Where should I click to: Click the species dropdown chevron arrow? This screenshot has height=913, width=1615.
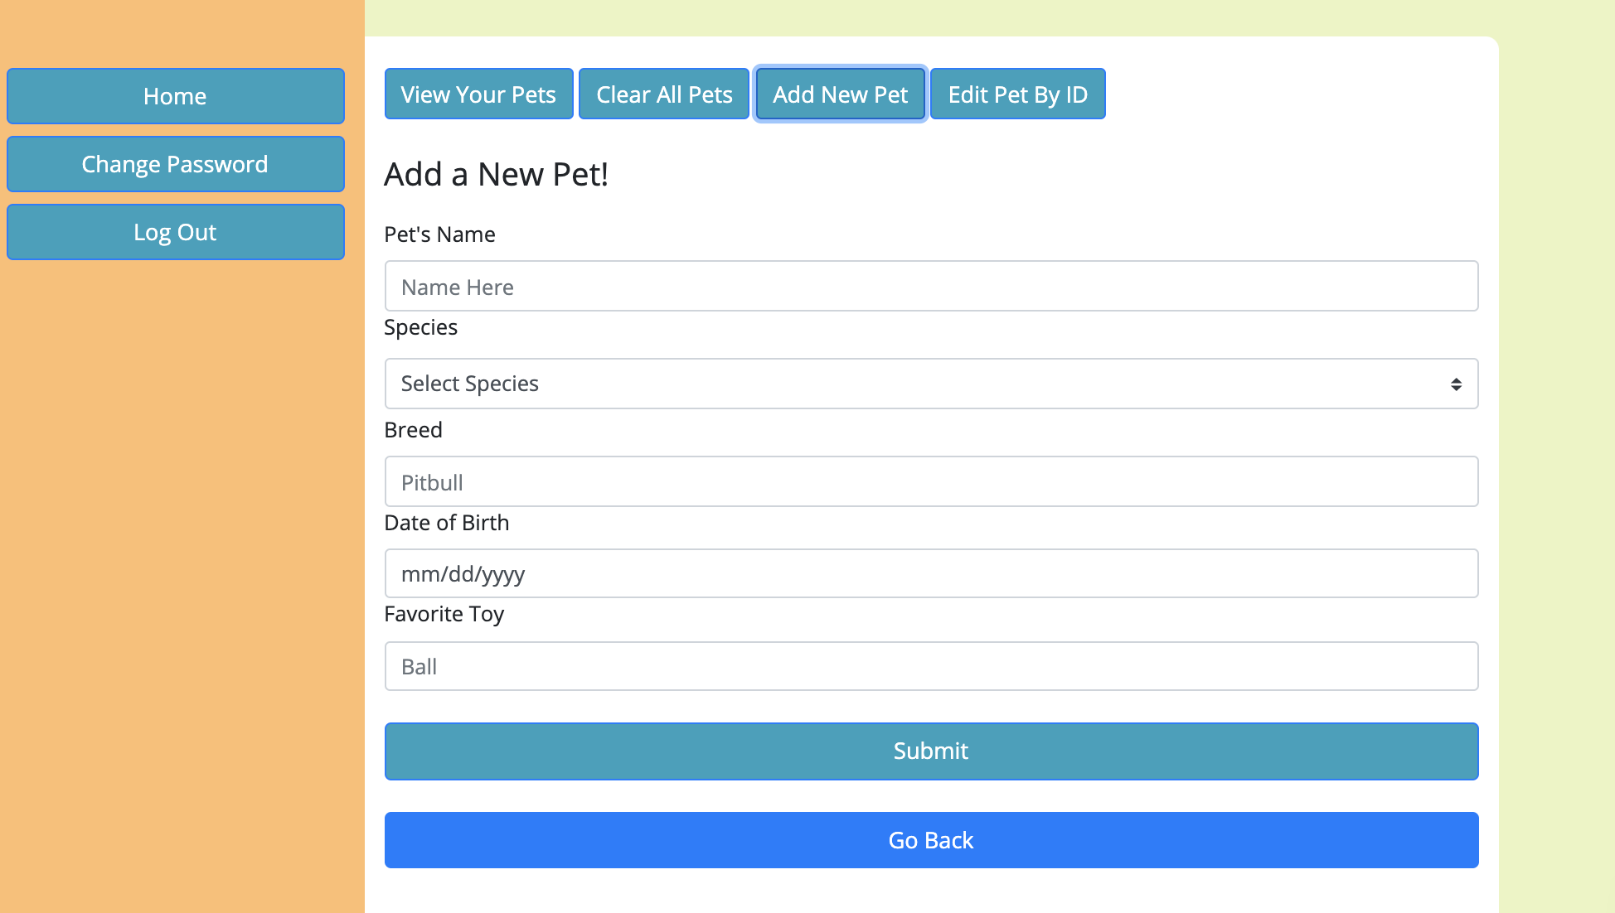click(x=1456, y=384)
